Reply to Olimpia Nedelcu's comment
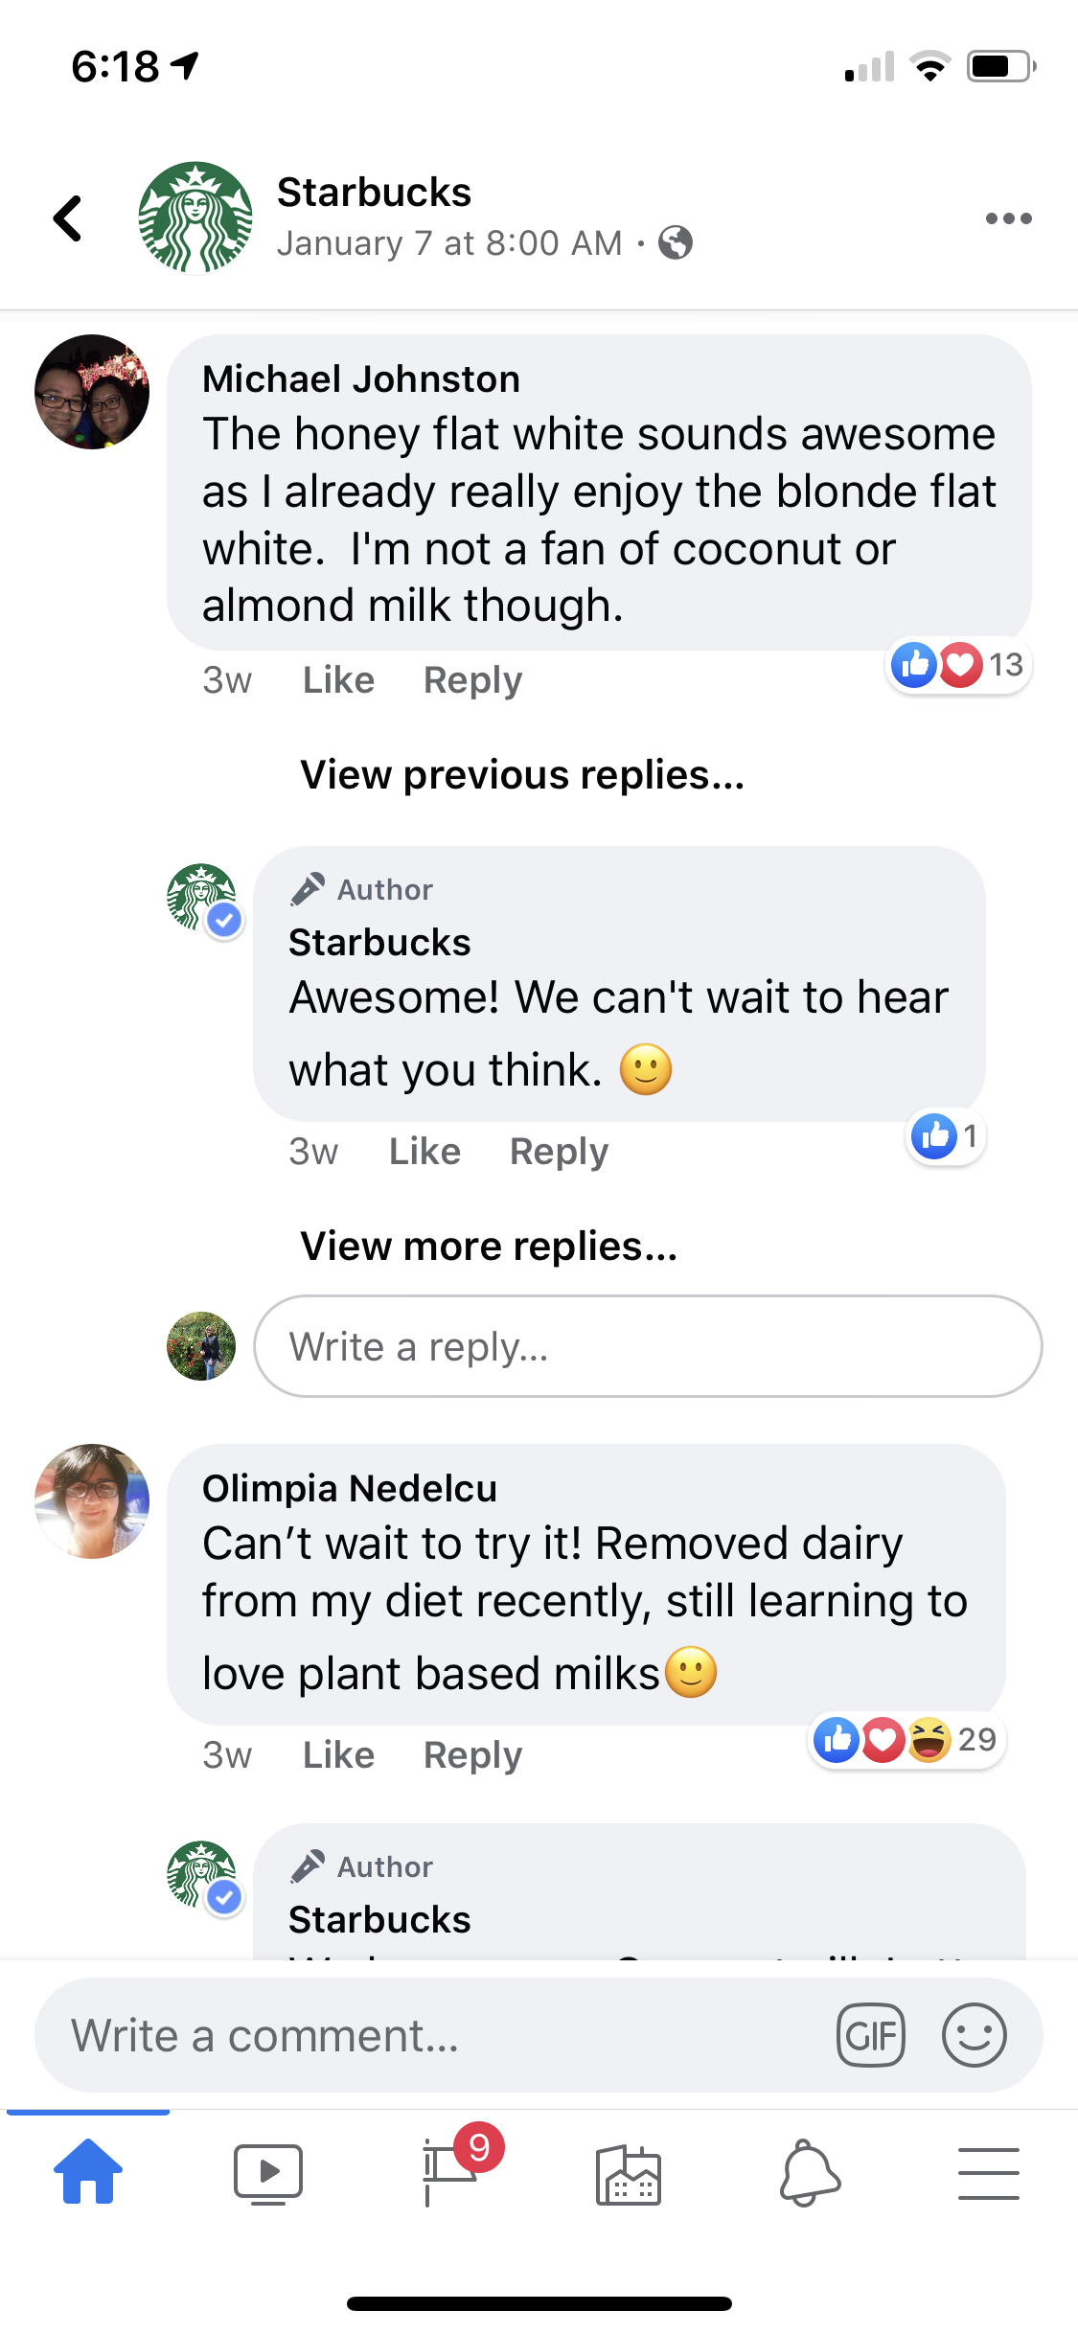Viewport: 1078px width, 2334px height. [472, 1755]
